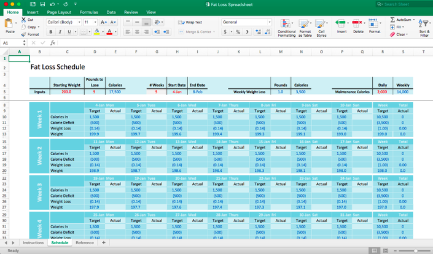433x254 pixels.
Task: Click the Search Sheet field
Action: point(404,4)
